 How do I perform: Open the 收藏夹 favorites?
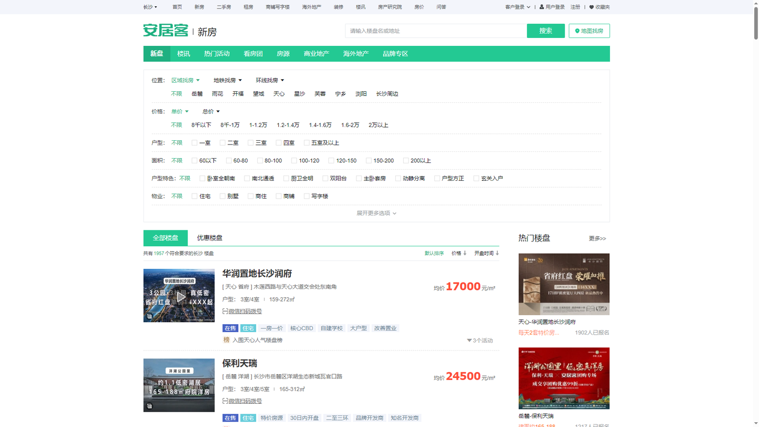[x=599, y=7]
